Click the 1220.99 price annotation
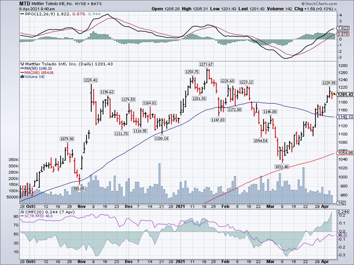This screenshot has height=265, width=354. 329,83
